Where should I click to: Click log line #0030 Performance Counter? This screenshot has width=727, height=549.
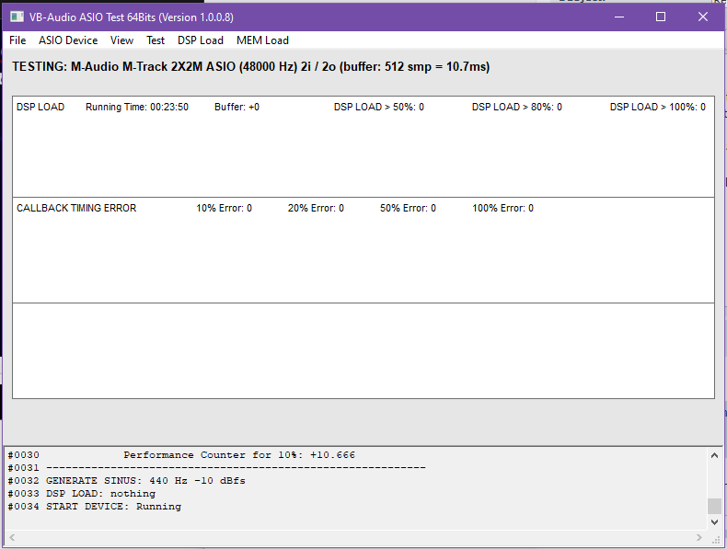click(181, 455)
